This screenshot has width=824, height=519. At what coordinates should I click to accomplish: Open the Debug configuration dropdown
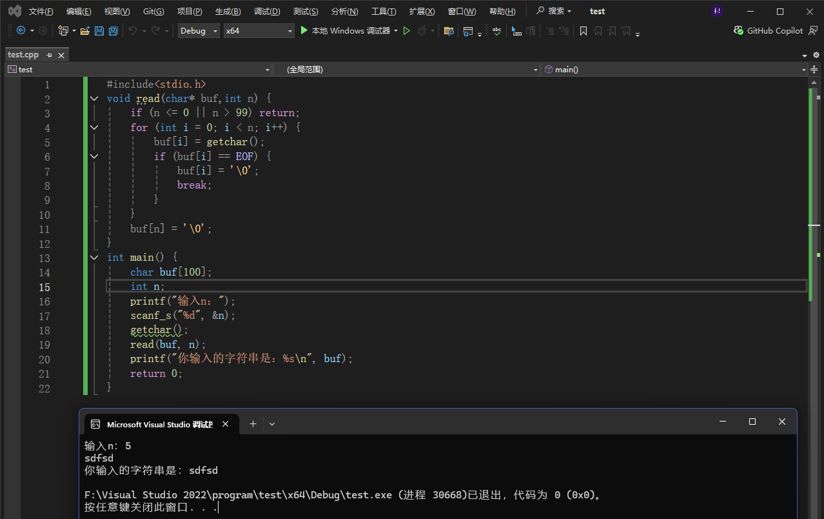tap(199, 30)
